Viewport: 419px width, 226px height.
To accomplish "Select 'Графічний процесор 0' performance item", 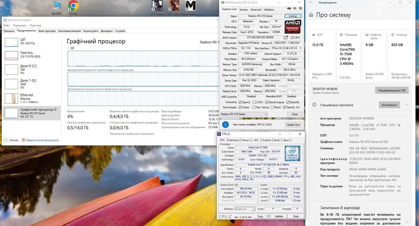I will click(x=32, y=113).
